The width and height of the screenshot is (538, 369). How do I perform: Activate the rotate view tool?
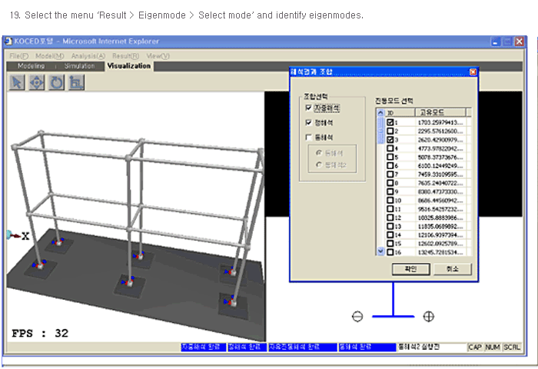click(x=57, y=82)
